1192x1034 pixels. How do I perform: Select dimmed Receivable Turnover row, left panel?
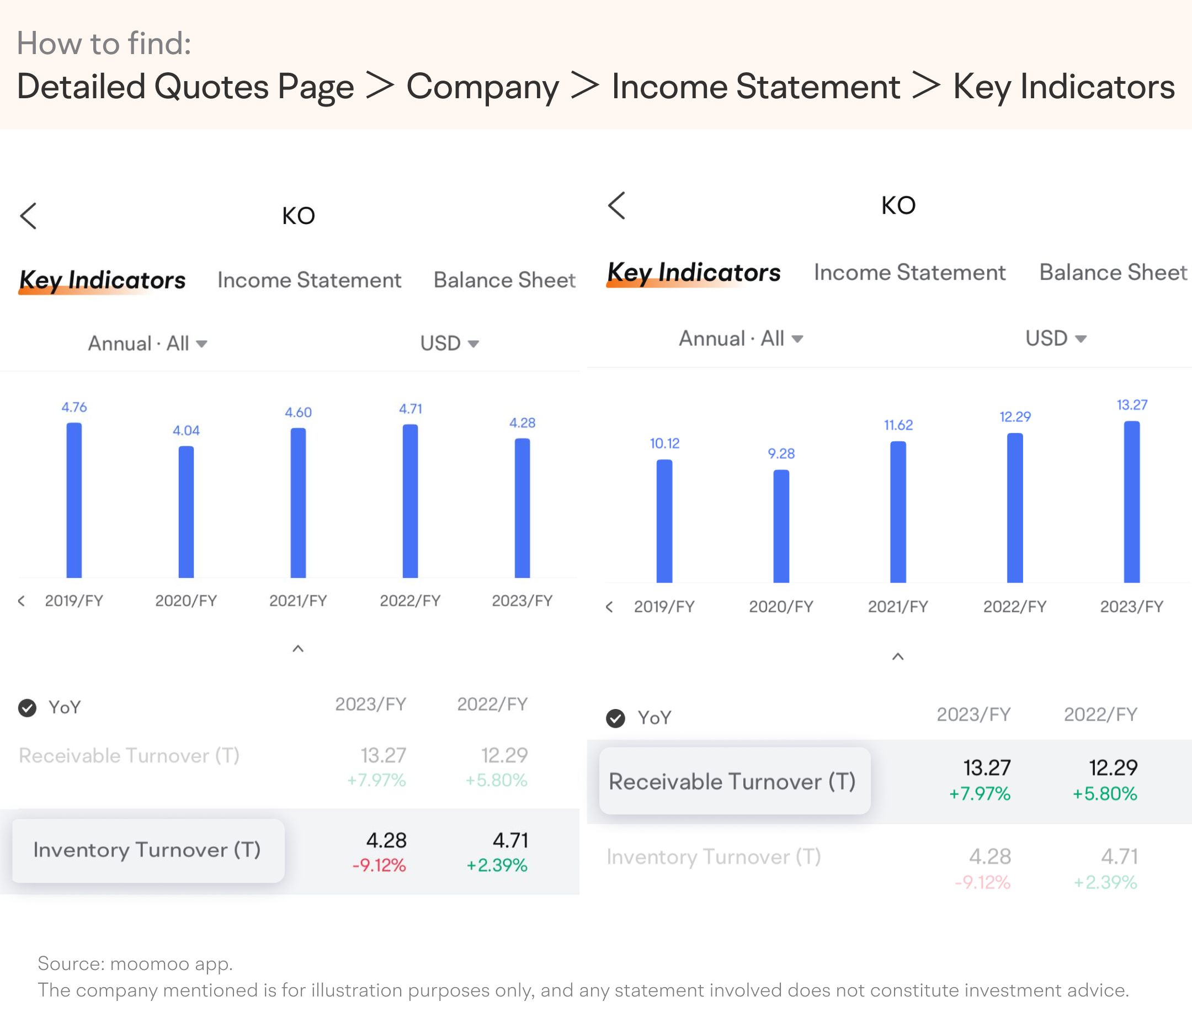coord(129,755)
